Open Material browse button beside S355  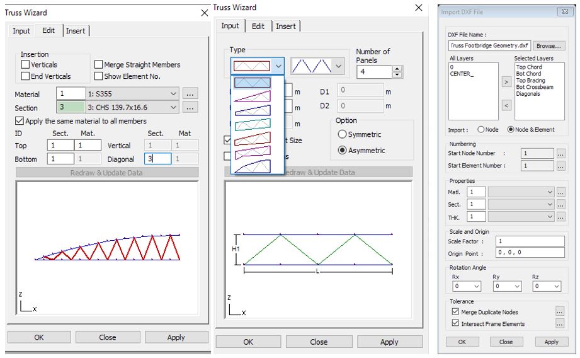coord(190,94)
